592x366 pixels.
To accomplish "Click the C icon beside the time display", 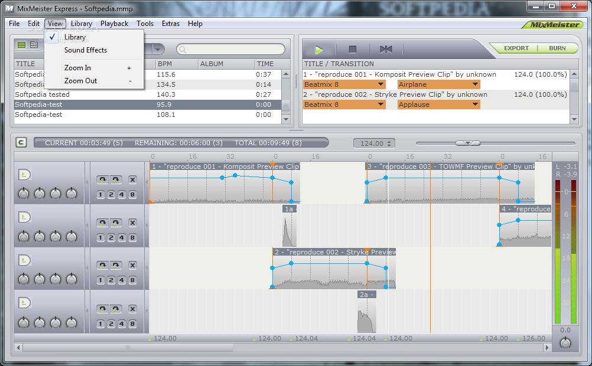I will pyautogui.click(x=21, y=142).
